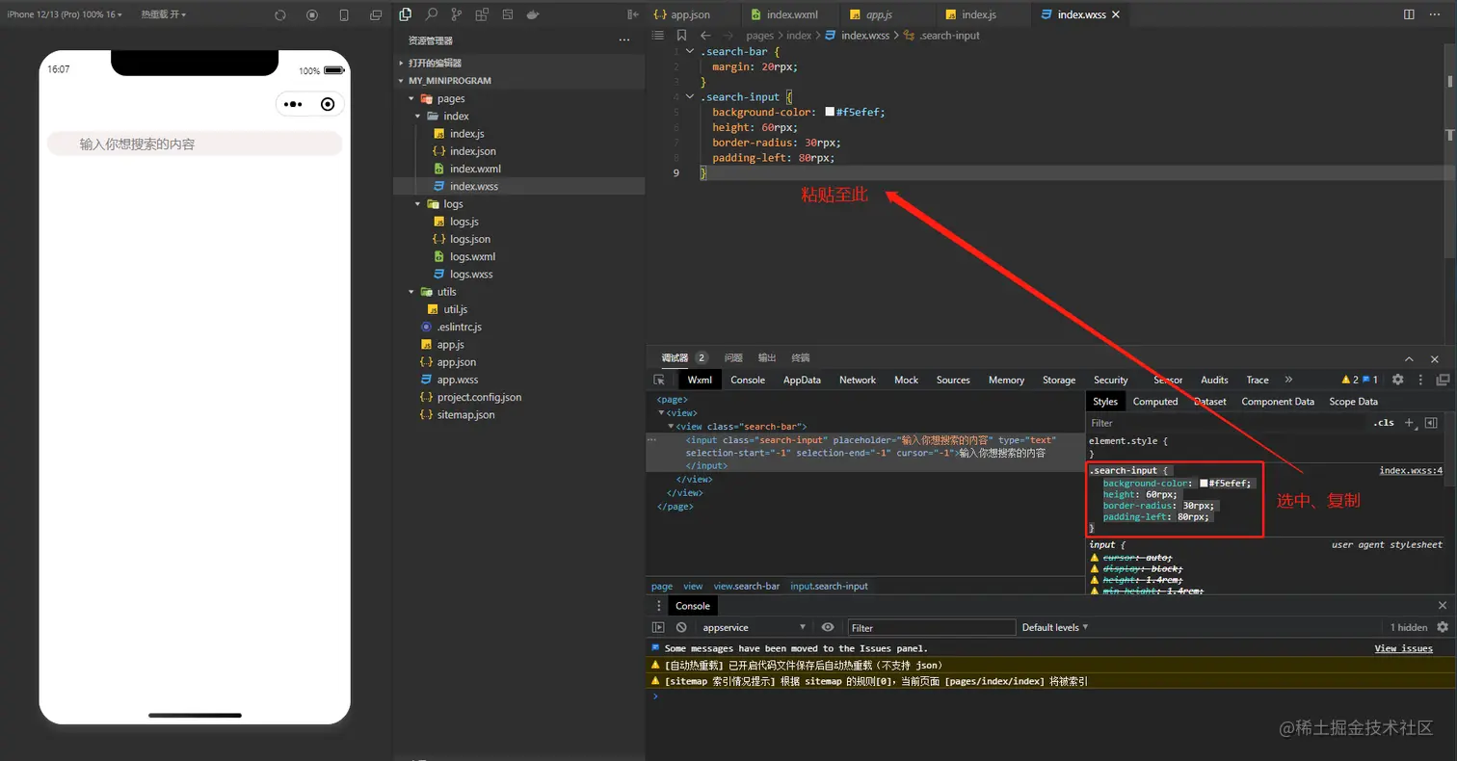Open the search panel magnifier icon
The width and height of the screenshot is (1457, 761).
click(x=431, y=14)
